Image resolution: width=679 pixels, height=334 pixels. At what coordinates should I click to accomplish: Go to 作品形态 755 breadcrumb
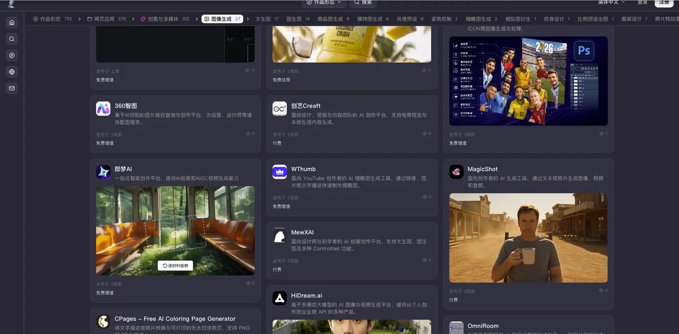coord(52,19)
